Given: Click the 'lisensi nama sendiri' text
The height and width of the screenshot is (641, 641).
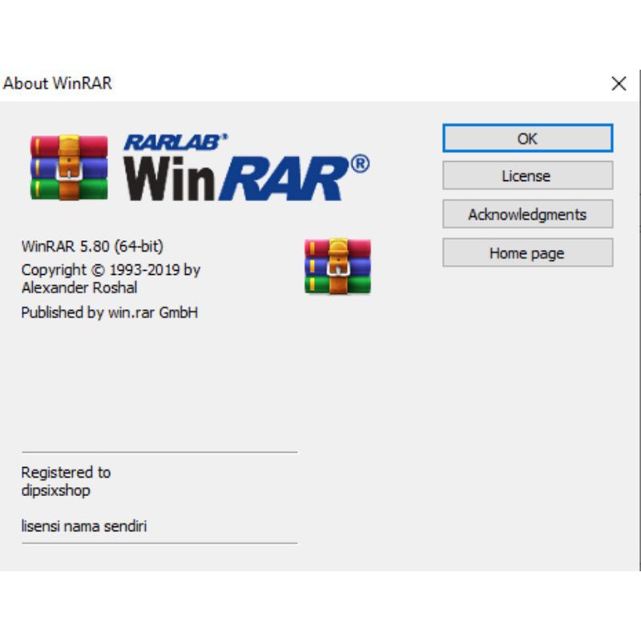Looking at the screenshot, I should pyautogui.click(x=84, y=526).
